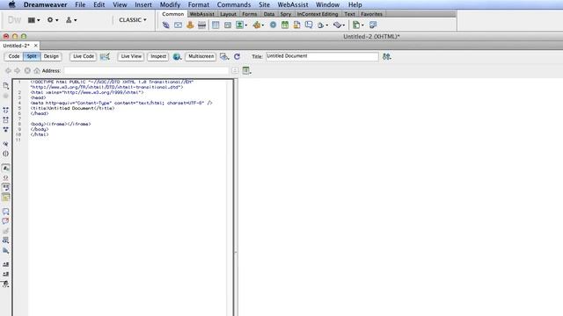The image size is (563, 316).
Task: Insert a Named Anchor
Action: (x=190, y=25)
